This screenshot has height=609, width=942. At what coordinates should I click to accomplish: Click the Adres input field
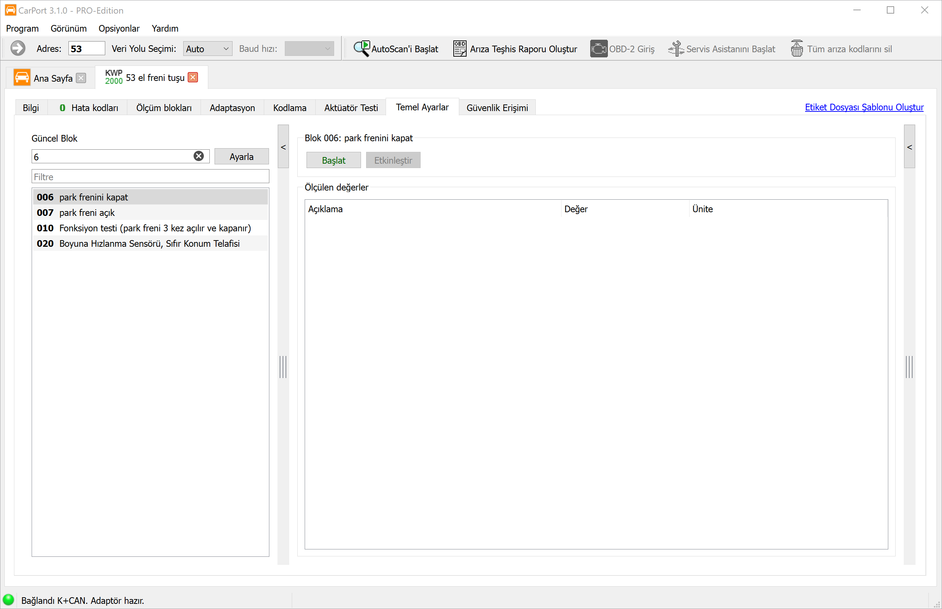click(86, 49)
